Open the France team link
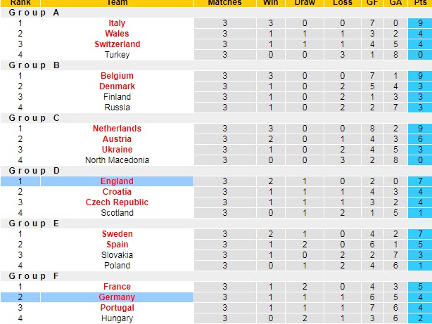The image size is (432, 324). [x=117, y=287]
